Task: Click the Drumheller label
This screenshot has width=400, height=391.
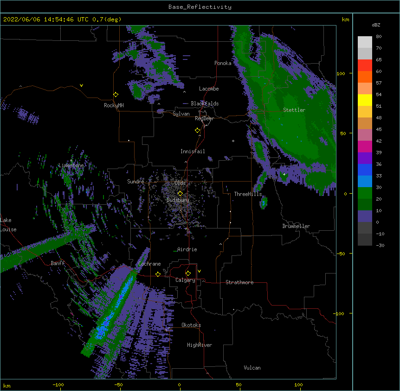Action: (x=296, y=226)
